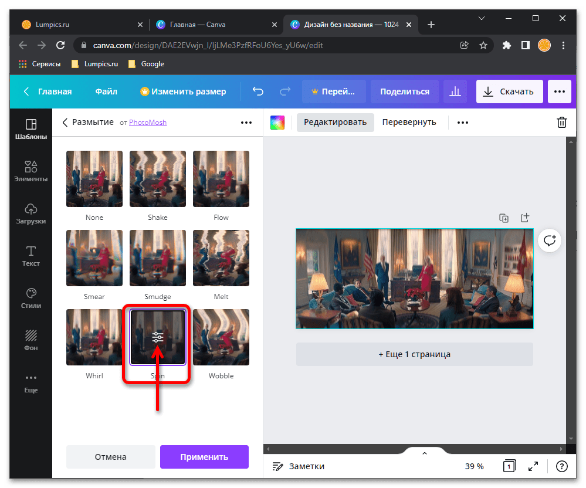Open the Chrome three-dots menu
The image size is (586, 488).
tap(563, 45)
